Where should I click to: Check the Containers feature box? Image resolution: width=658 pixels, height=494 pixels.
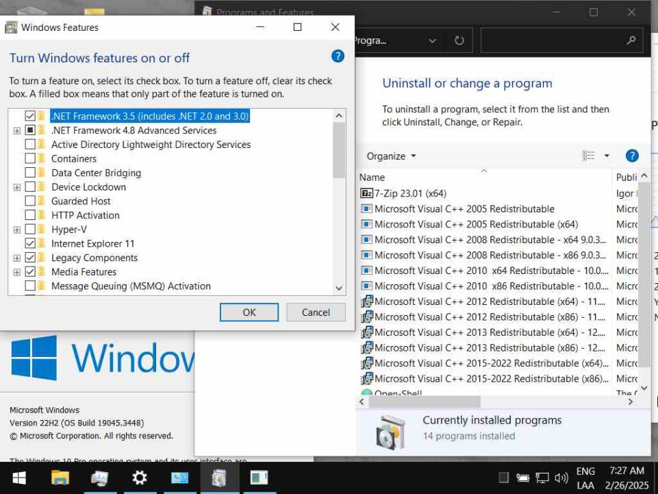(x=30, y=159)
